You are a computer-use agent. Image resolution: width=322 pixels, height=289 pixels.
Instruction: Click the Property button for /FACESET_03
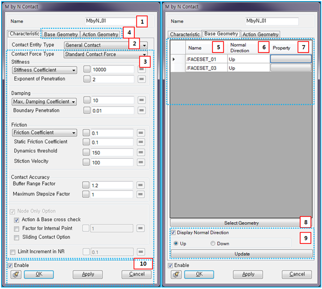click(x=291, y=67)
